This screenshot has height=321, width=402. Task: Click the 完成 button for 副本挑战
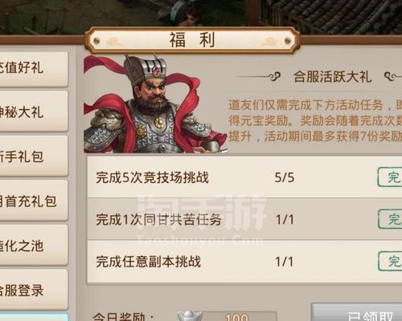390,261
